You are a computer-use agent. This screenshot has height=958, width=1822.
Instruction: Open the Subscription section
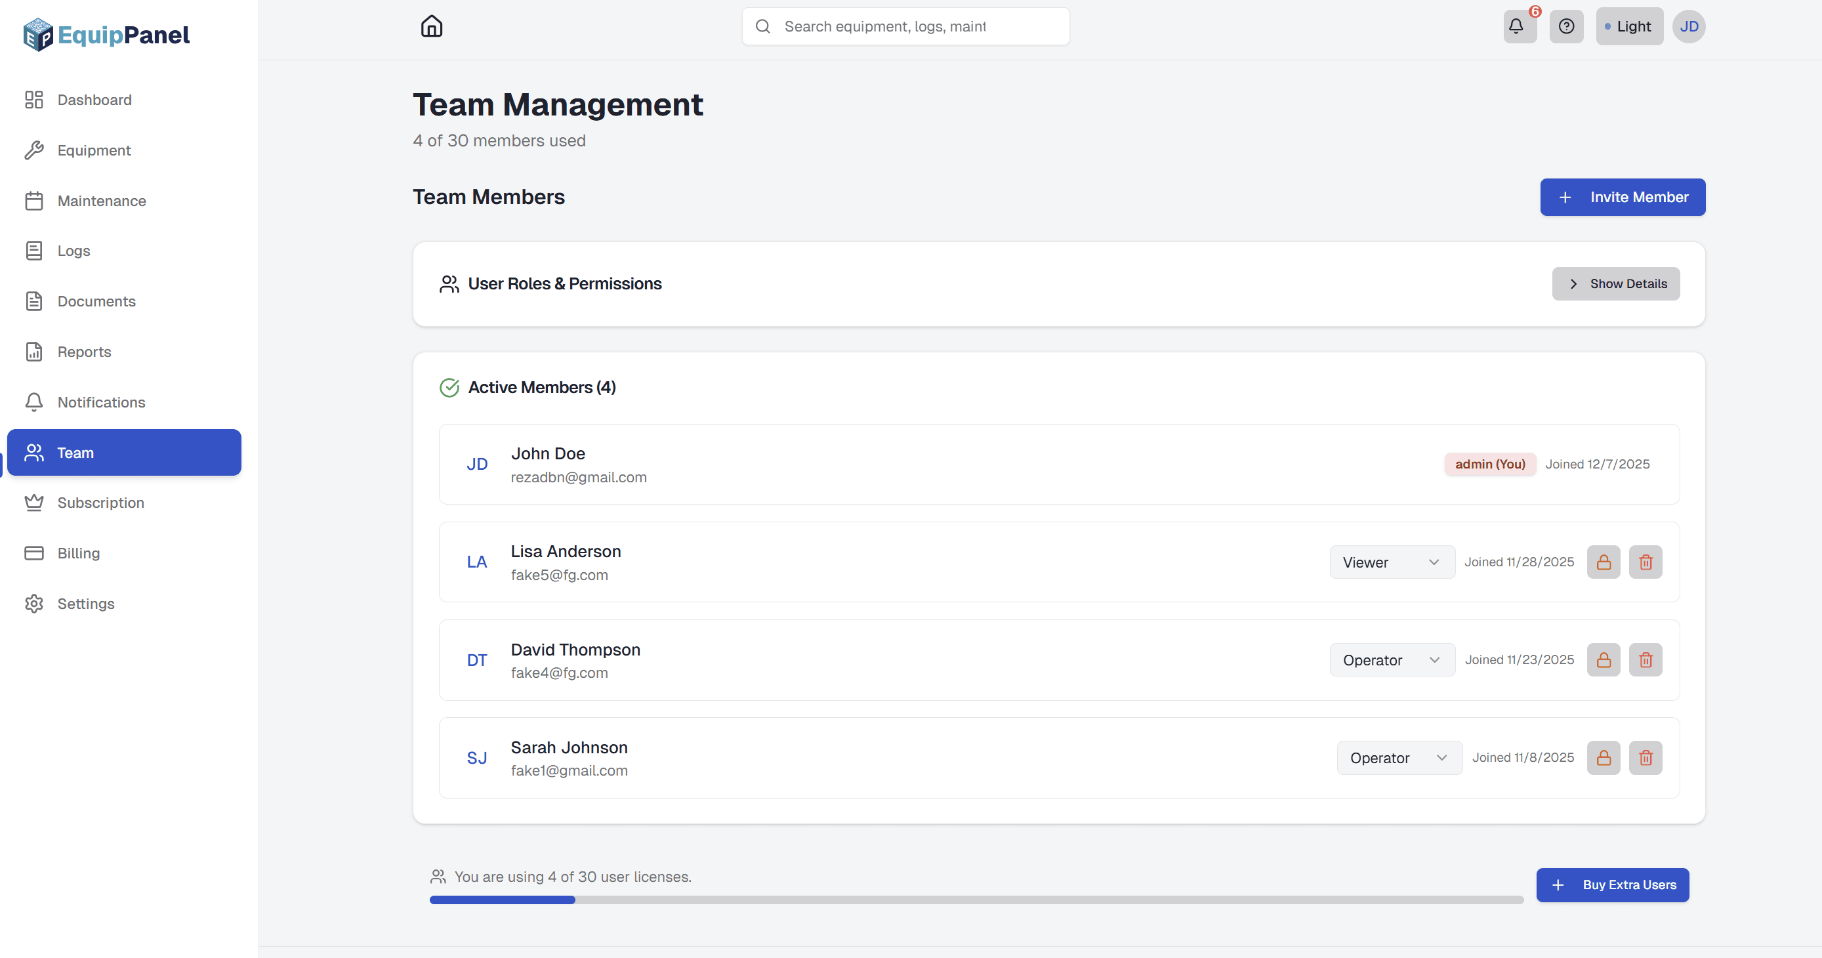pos(101,503)
